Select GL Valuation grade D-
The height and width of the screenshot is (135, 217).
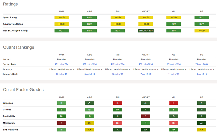click(x=174, y=103)
